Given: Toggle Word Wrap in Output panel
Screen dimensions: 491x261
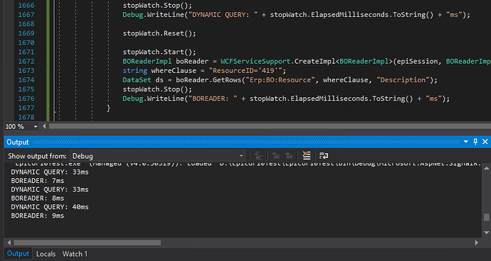Looking at the screenshot, I should (x=324, y=155).
